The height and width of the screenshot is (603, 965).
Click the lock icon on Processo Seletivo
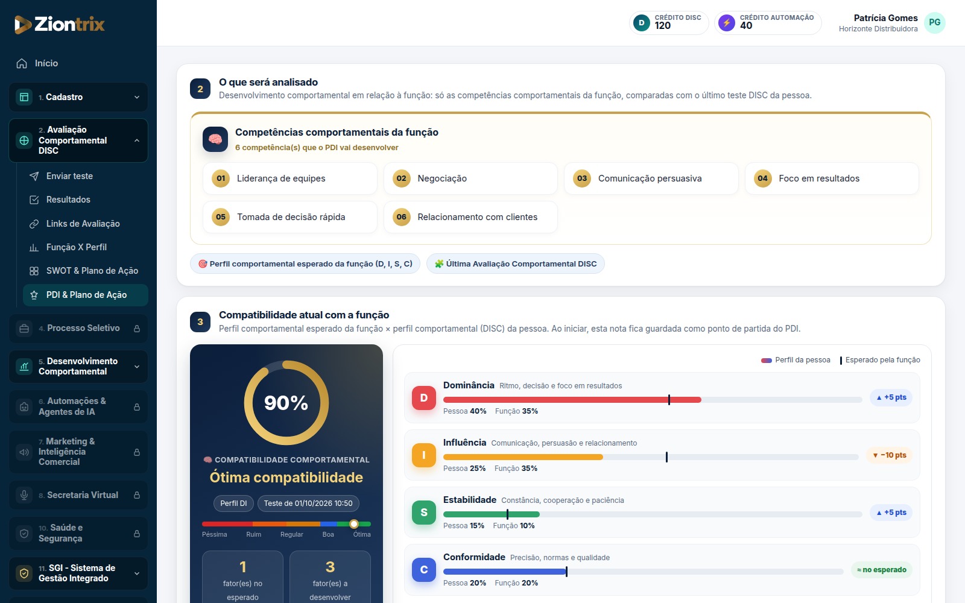(137, 329)
